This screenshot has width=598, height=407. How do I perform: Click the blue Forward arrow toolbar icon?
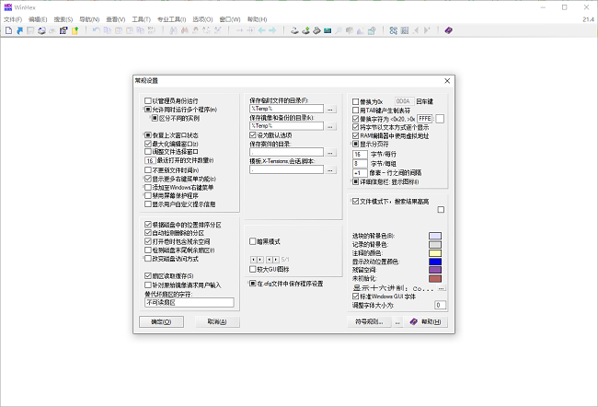pyautogui.click(x=271, y=30)
